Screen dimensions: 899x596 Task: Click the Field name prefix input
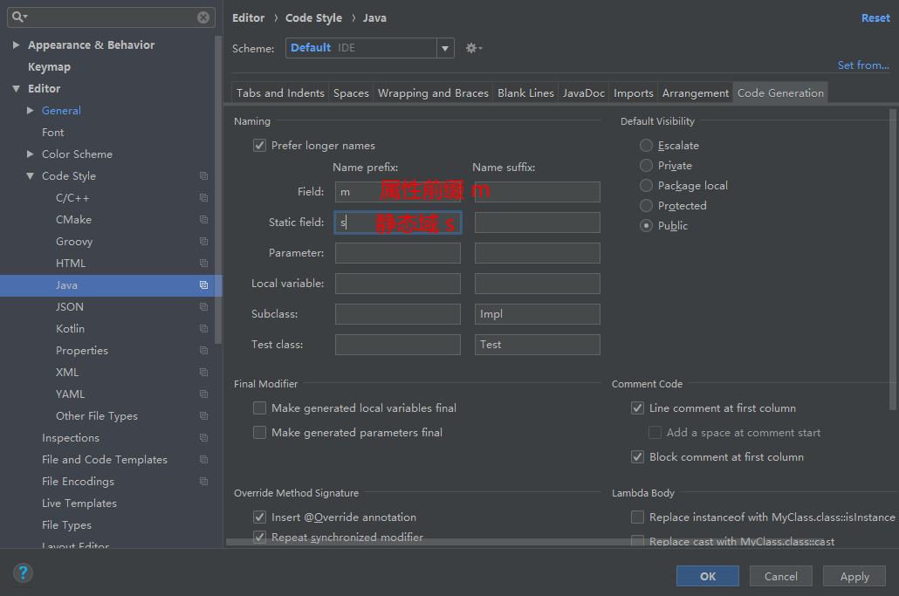coord(398,192)
